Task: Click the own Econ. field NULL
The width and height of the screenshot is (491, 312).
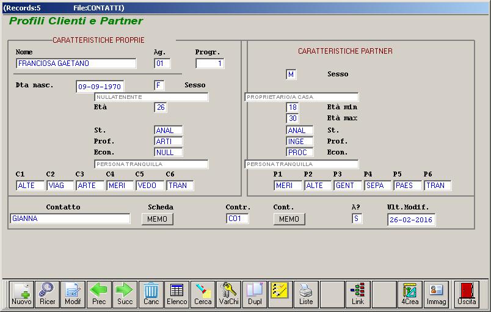Action: point(168,153)
